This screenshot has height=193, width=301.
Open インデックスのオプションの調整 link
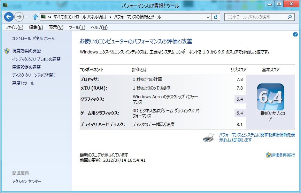point(36,59)
